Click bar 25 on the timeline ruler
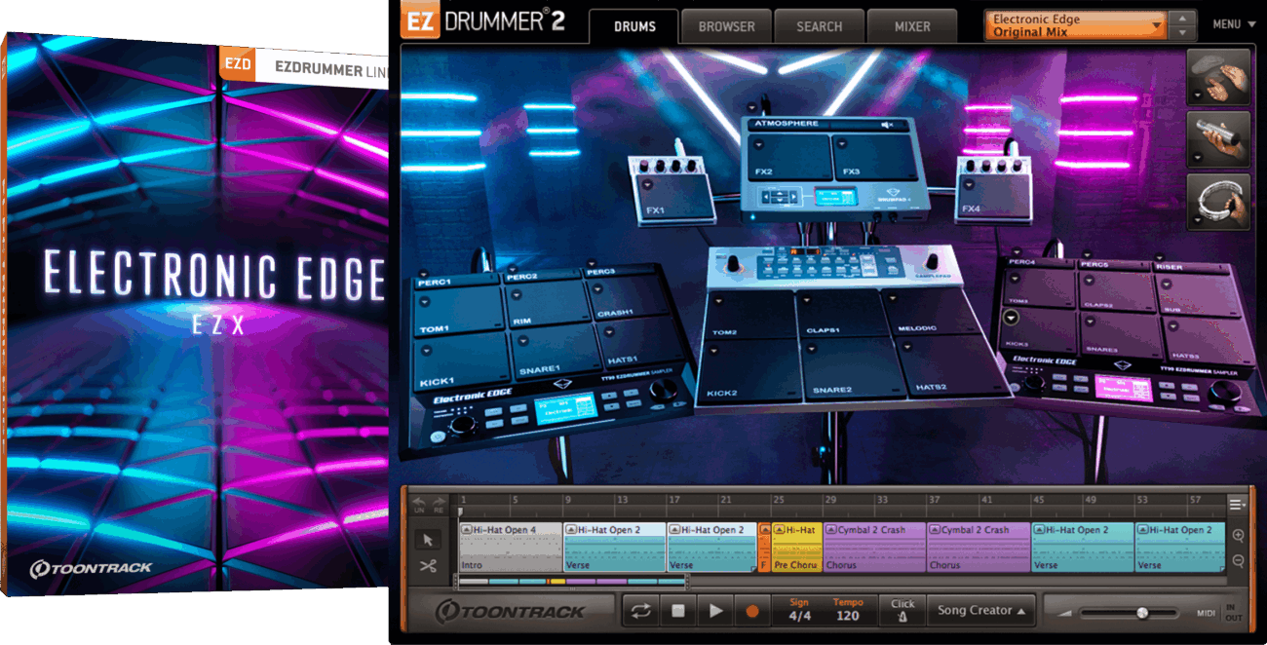The height and width of the screenshot is (645, 1267). coord(778,500)
